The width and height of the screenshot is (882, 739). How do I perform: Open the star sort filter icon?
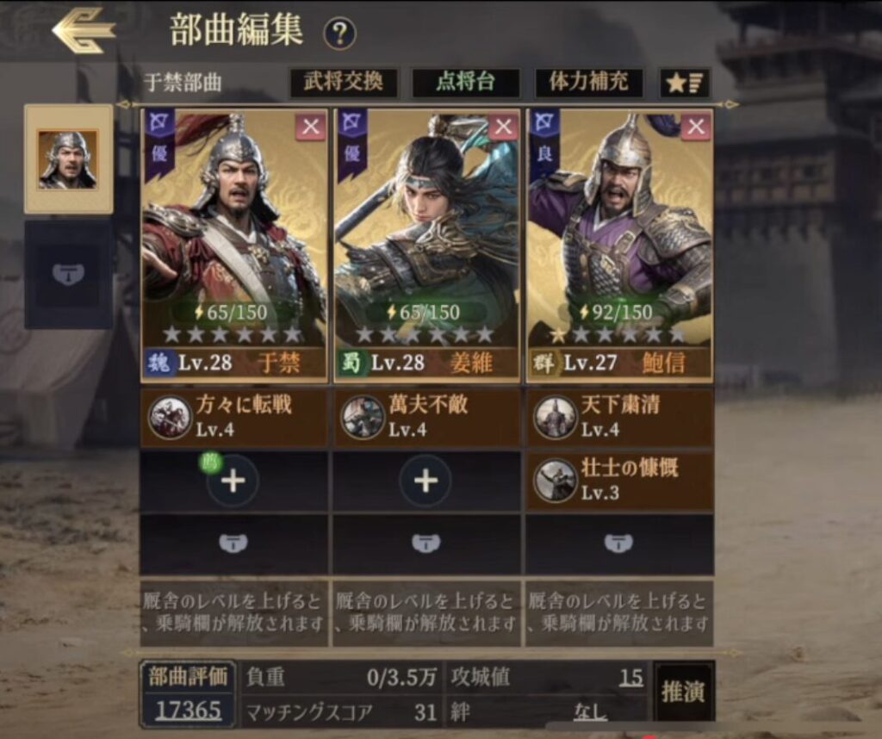pos(685,84)
